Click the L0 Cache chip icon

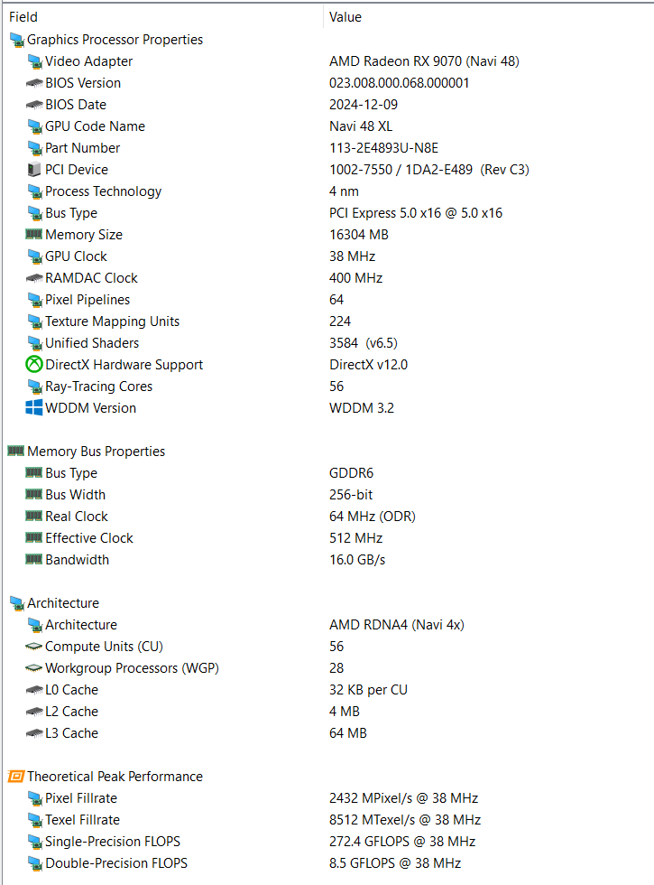[34, 690]
